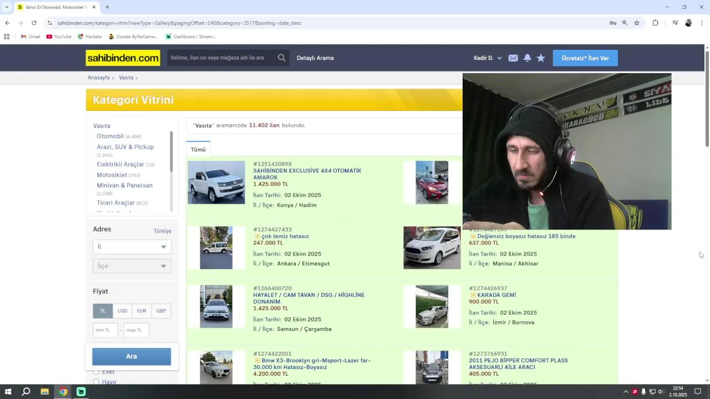Click the volume icon in tray

point(661,392)
